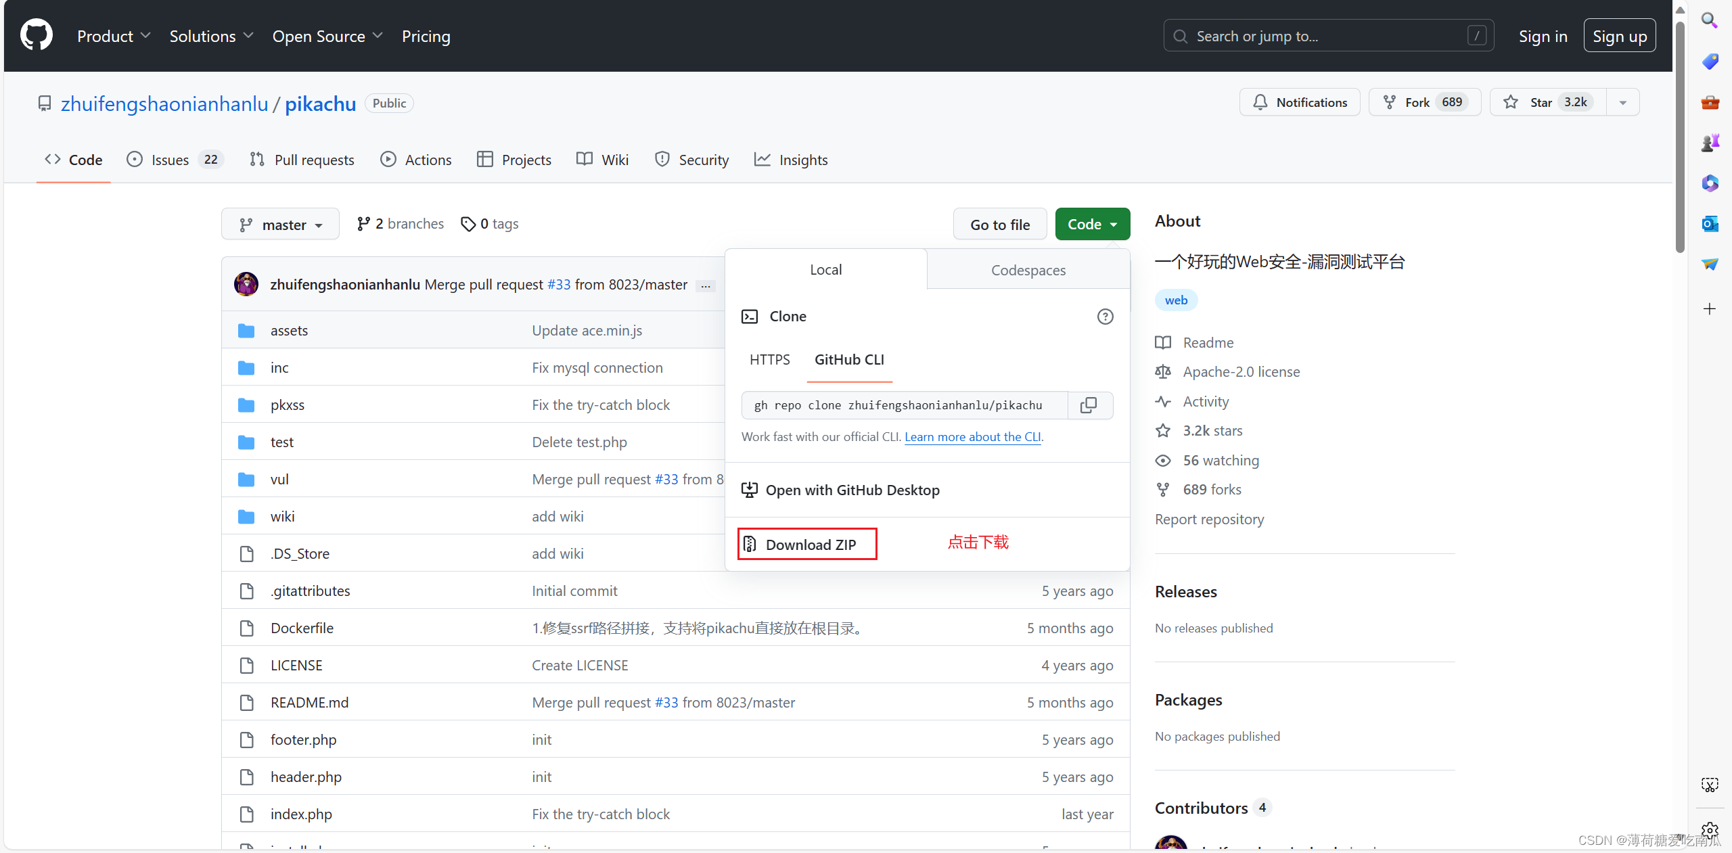1732x853 pixels.
Task: Click the clone help question mark icon
Action: [1105, 317]
